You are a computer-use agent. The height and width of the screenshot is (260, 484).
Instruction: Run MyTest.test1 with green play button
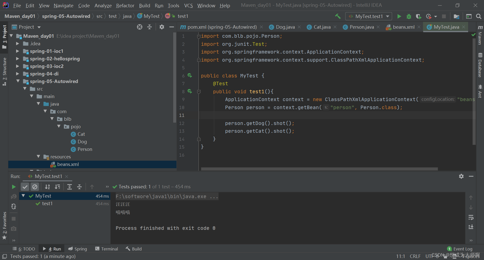click(x=399, y=16)
